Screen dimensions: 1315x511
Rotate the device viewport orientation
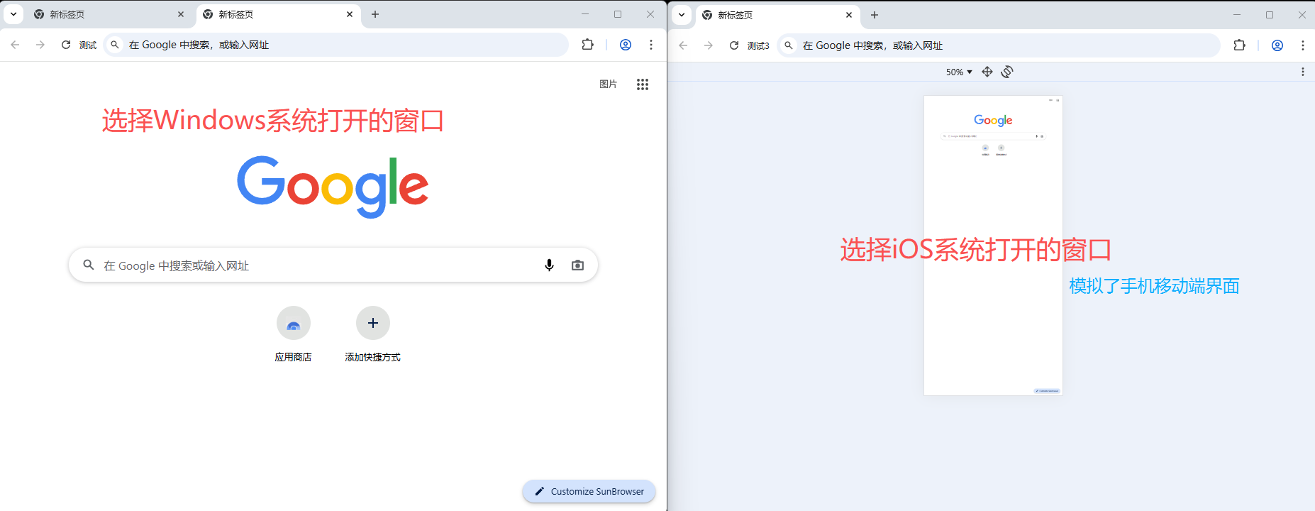(1007, 72)
